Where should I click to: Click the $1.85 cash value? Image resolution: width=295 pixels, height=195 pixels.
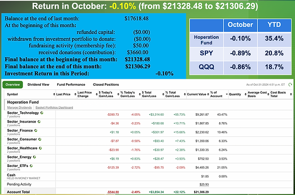tap(205, 176)
